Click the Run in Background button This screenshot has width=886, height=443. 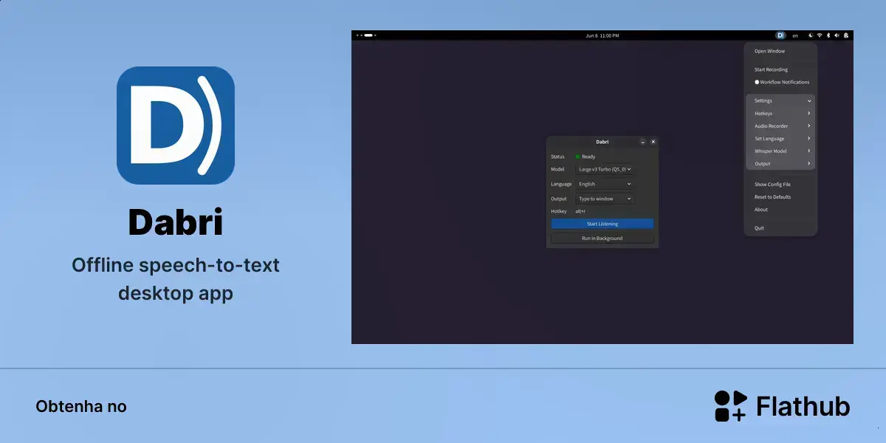point(602,238)
